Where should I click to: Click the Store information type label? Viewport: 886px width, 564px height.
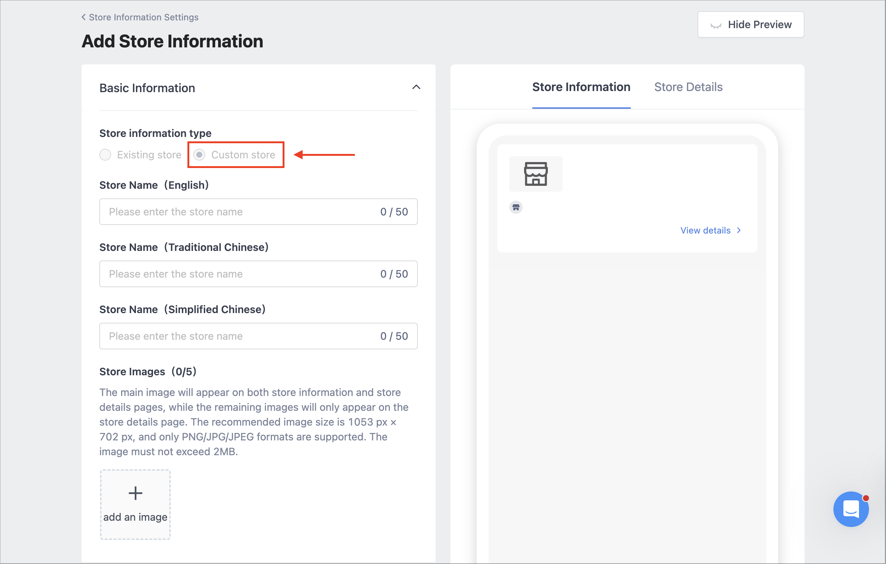click(155, 133)
